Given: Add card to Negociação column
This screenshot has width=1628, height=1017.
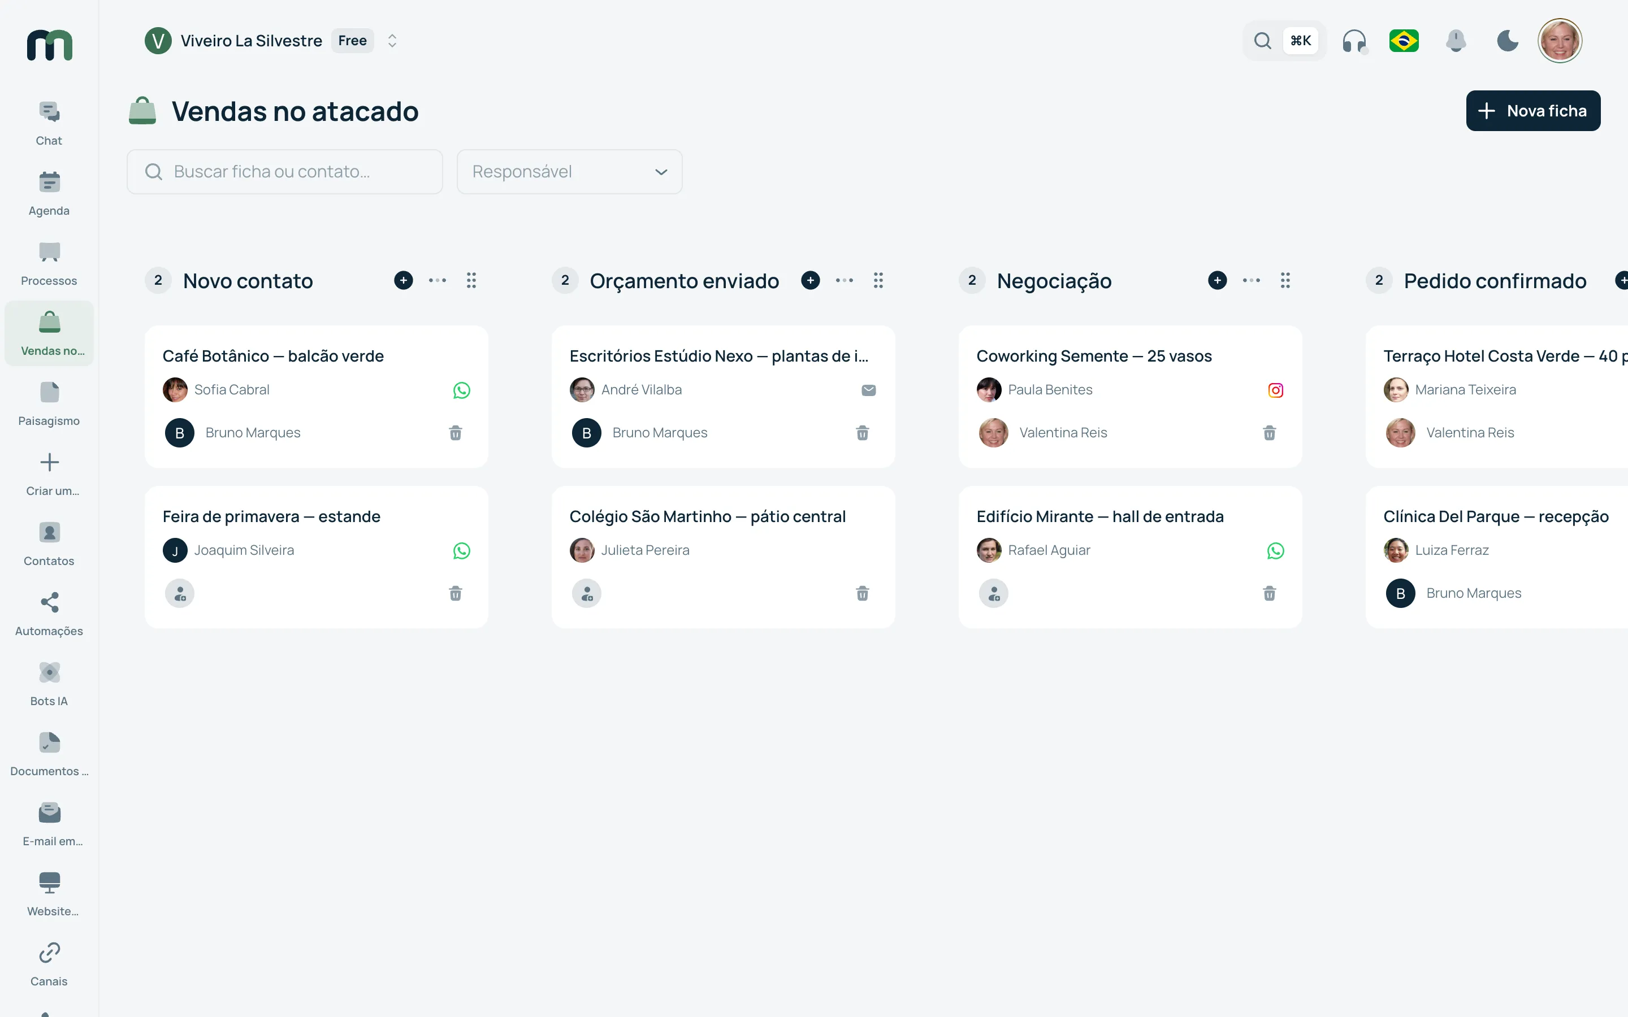Looking at the screenshot, I should point(1218,280).
